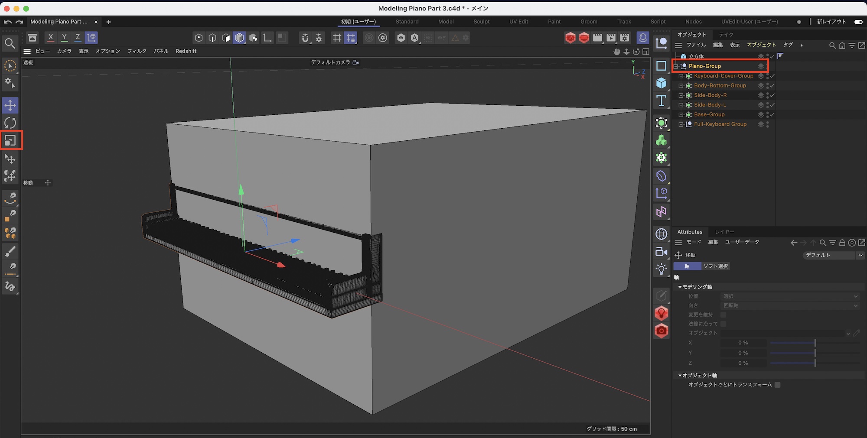Click the Text spline tool icon
867x438 pixels.
(x=661, y=101)
